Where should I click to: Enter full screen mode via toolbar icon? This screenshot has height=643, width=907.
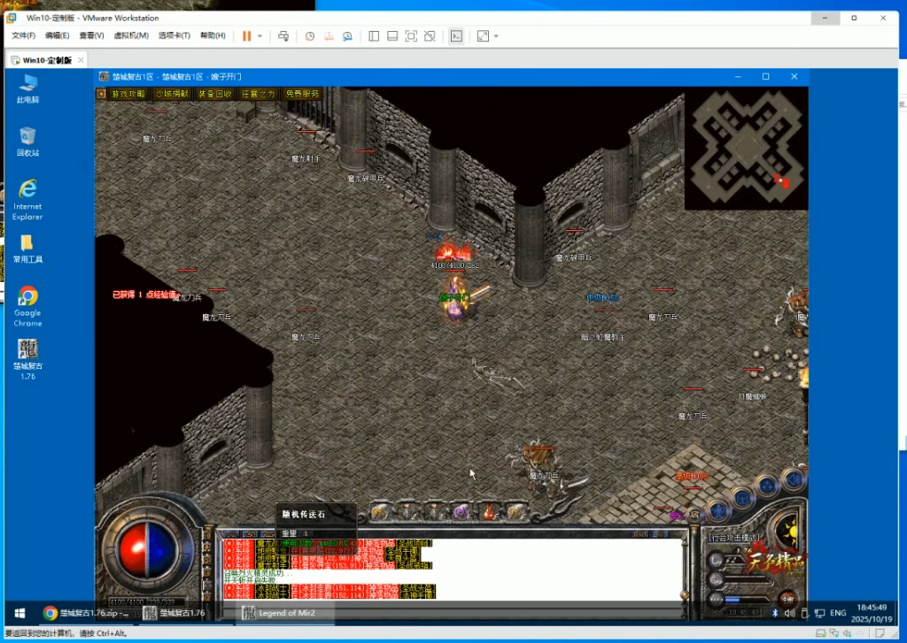click(x=411, y=36)
